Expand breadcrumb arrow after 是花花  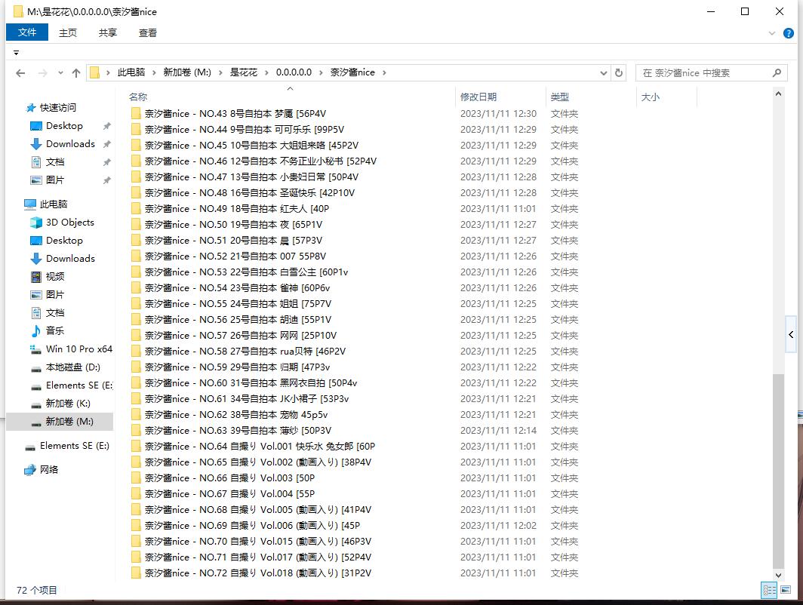point(266,72)
